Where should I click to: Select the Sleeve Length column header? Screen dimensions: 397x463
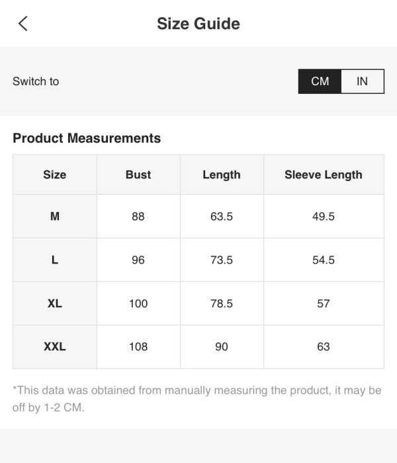click(324, 174)
